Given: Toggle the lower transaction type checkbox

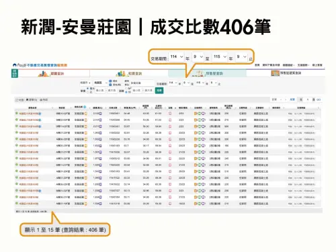Looking at the screenshot, I should click(x=110, y=85).
